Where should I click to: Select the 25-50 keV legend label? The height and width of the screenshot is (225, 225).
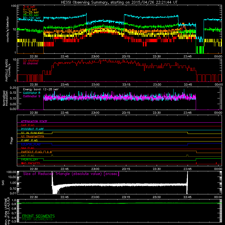[x=31, y=15]
